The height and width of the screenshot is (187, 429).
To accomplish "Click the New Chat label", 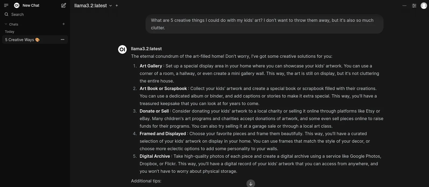I will (31, 5).
